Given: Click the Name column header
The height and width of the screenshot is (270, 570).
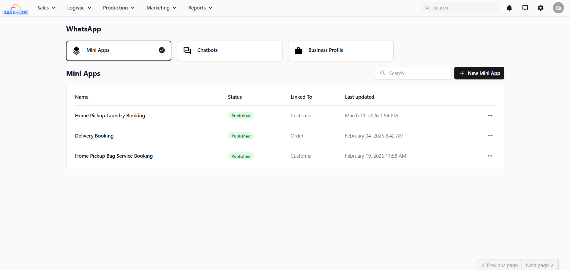Looking at the screenshot, I should pos(82,97).
